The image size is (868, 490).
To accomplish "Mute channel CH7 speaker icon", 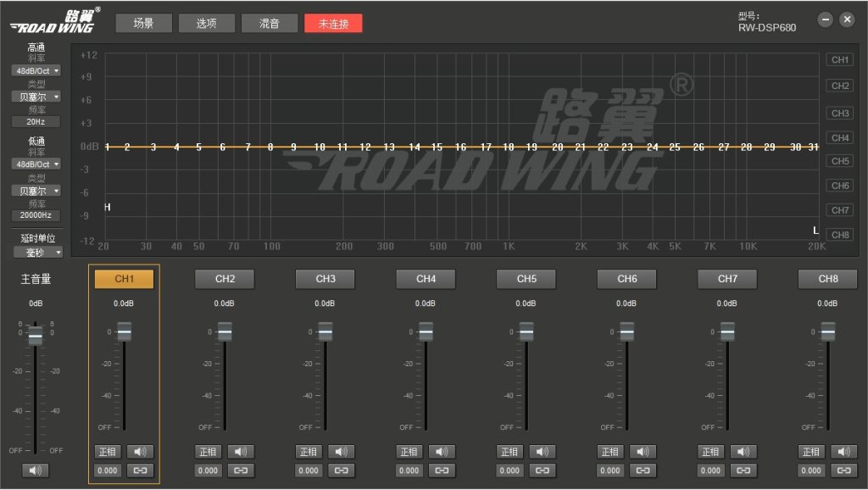I will 743,452.
